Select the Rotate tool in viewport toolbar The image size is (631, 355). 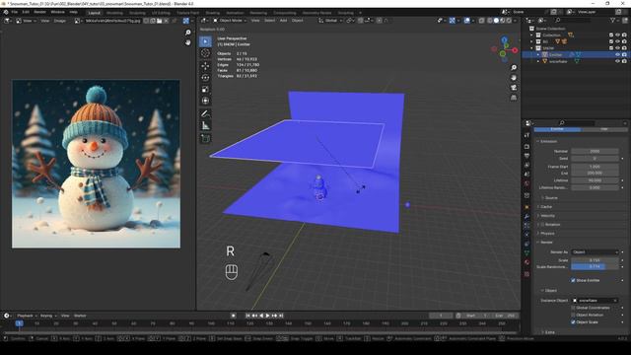[x=205, y=78]
